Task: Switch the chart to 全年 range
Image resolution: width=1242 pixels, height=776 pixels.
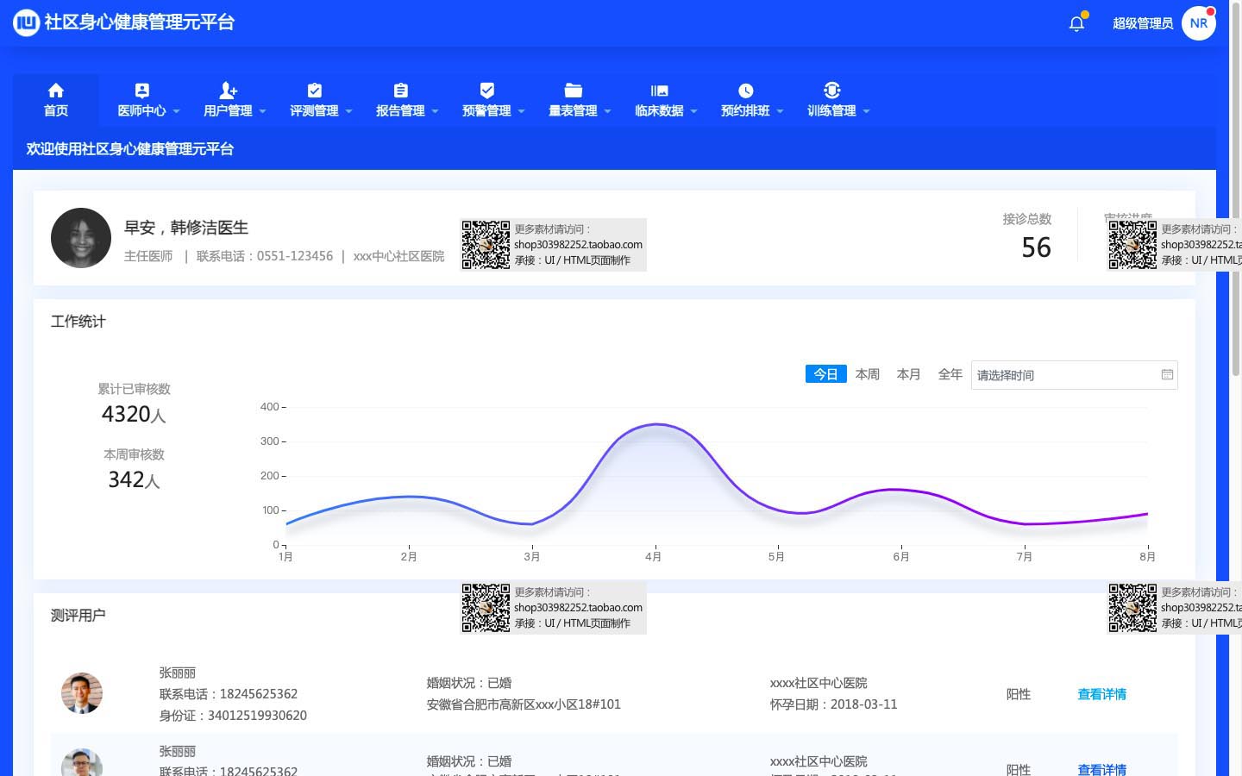Action: point(950,374)
